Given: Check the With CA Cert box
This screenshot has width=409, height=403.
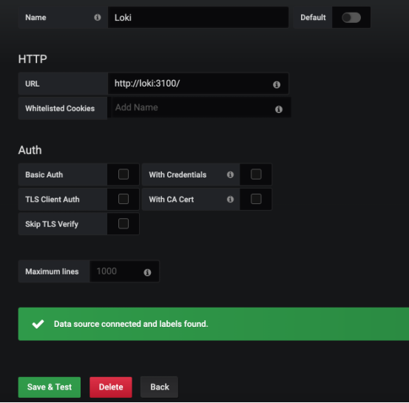Looking at the screenshot, I should [x=256, y=199].
